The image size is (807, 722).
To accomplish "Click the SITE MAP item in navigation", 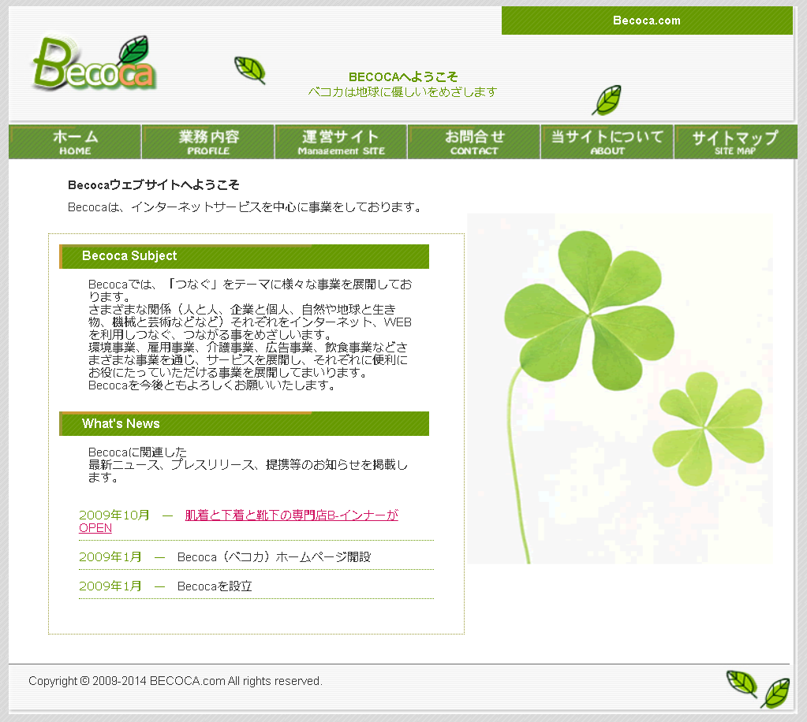I will pos(734,142).
